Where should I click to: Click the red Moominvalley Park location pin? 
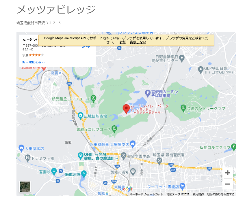(x=126, y=109)
